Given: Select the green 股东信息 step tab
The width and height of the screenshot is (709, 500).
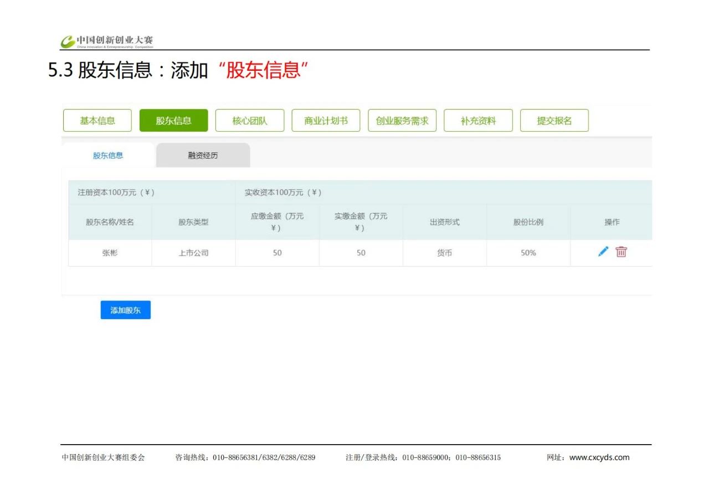Looking at the screenshot, I should [173, 121].
